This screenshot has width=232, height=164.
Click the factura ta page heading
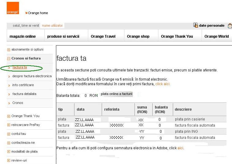coord(71,58)
